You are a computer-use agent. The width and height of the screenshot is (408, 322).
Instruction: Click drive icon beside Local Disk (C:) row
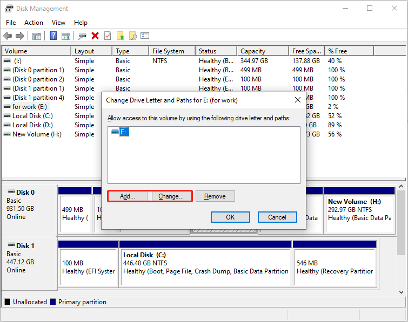(7, 116)
